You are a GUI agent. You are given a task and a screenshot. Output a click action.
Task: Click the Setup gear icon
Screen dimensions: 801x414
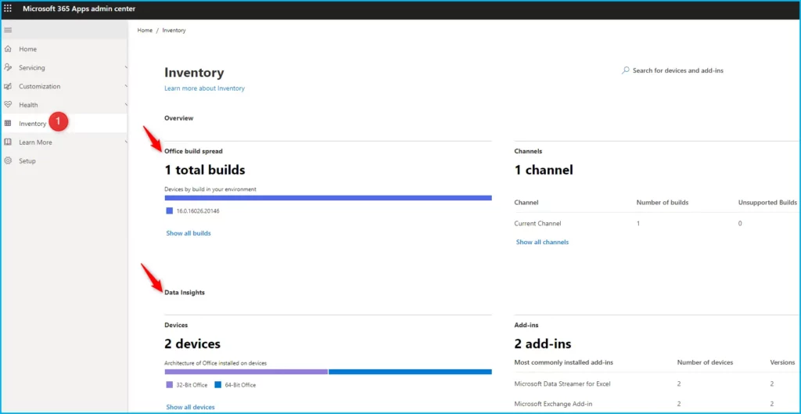click(x=8, y=161)
